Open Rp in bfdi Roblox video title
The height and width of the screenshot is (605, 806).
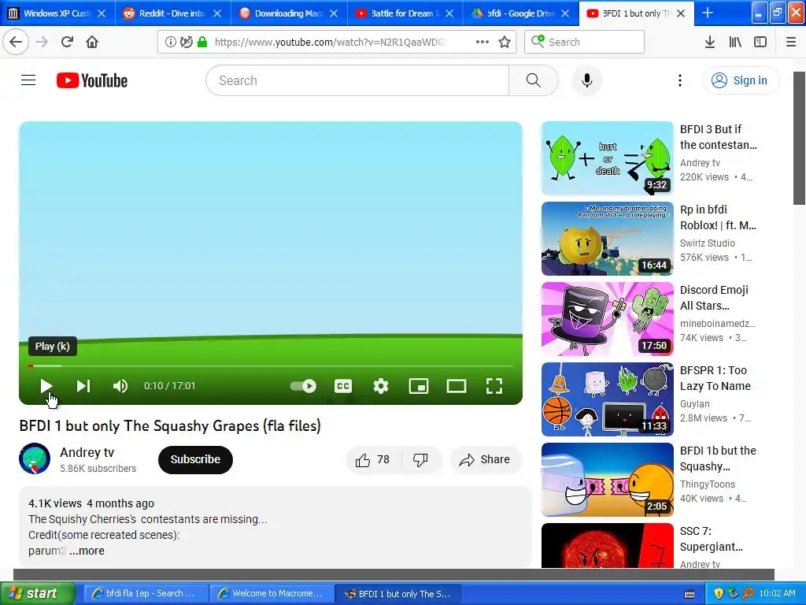(x=718, y=217)
